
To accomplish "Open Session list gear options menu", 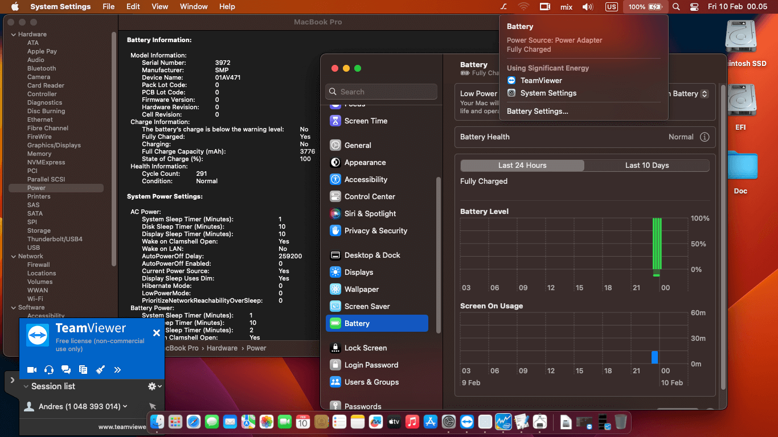I will point(154,386).
